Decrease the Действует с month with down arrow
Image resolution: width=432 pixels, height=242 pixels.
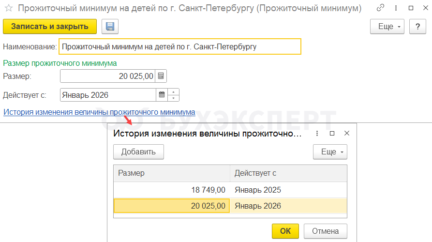click(174, 98)
